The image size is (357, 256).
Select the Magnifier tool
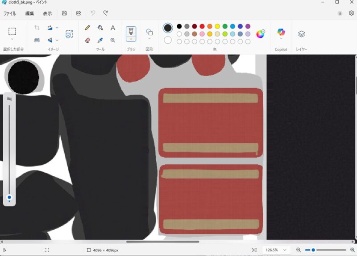pyautogui.click(x=113, y=40)
